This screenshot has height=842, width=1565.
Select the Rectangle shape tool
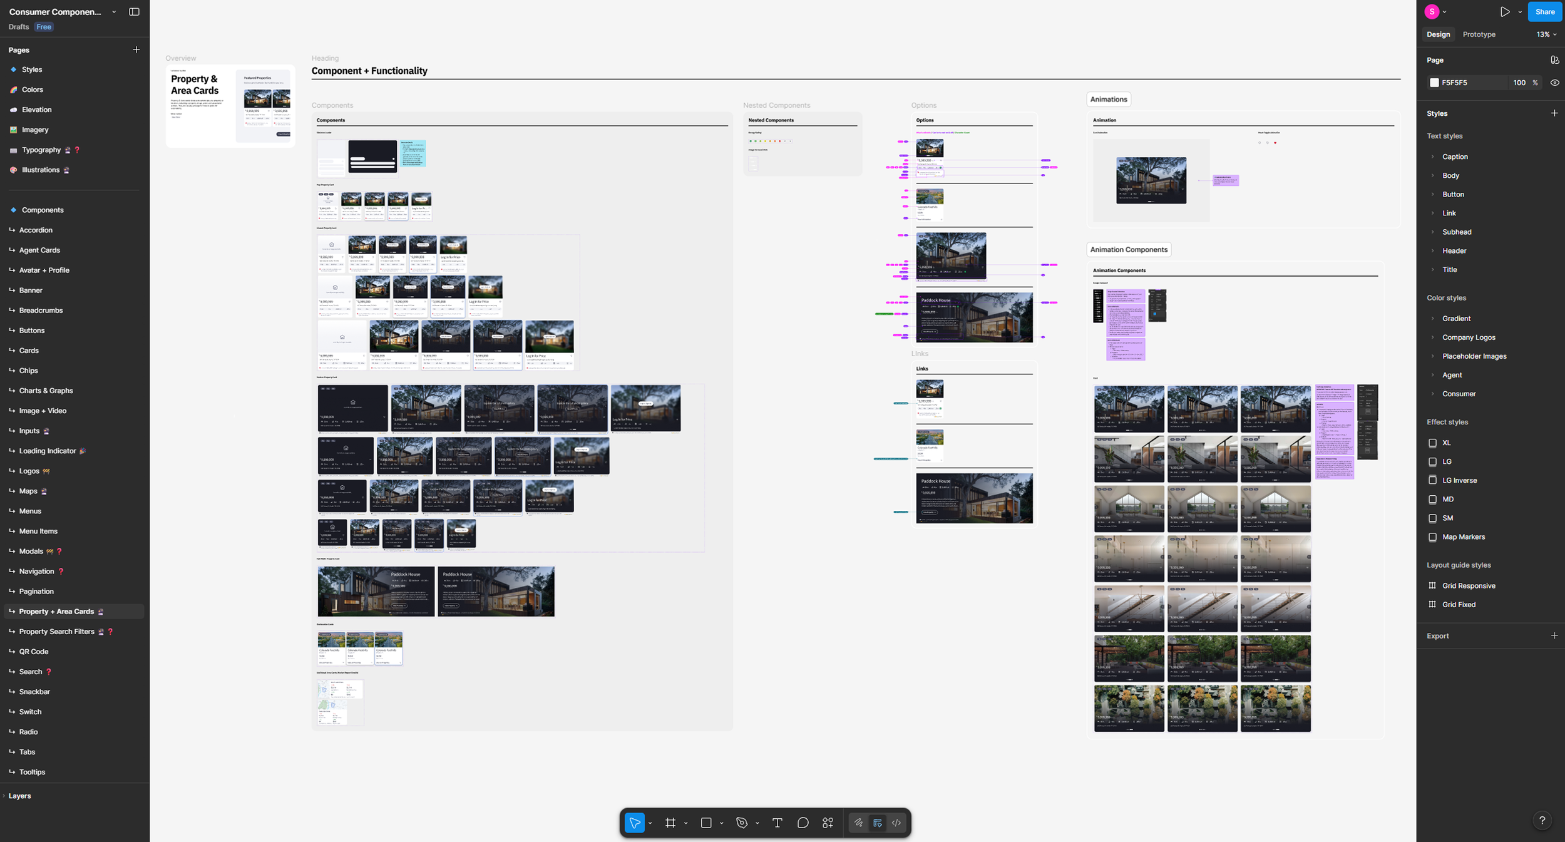(706, 823)
